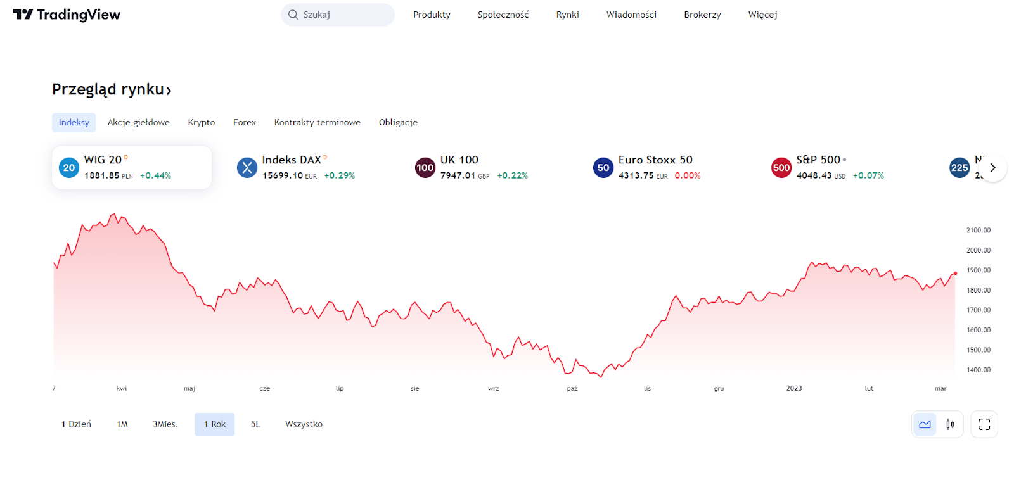This screenshot has height=487, width=1014.
Task: Open the Rynki menu
Action: [568, 15]
